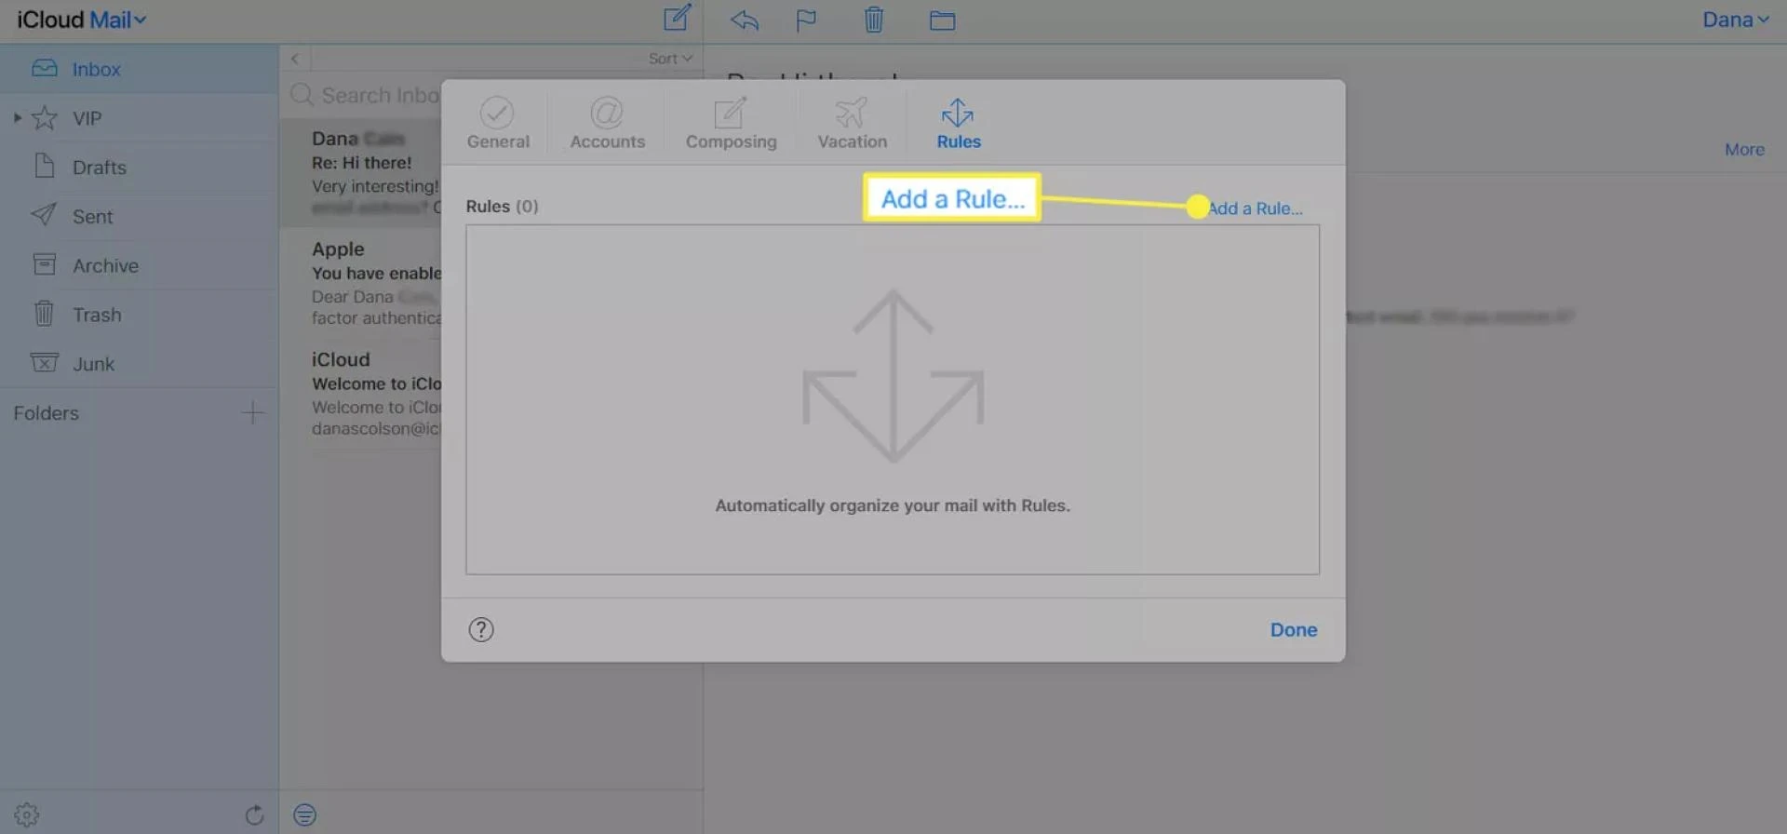Open the Archive mailbox
Viewport: 1787px width, 834px height.
coord(139,265)
